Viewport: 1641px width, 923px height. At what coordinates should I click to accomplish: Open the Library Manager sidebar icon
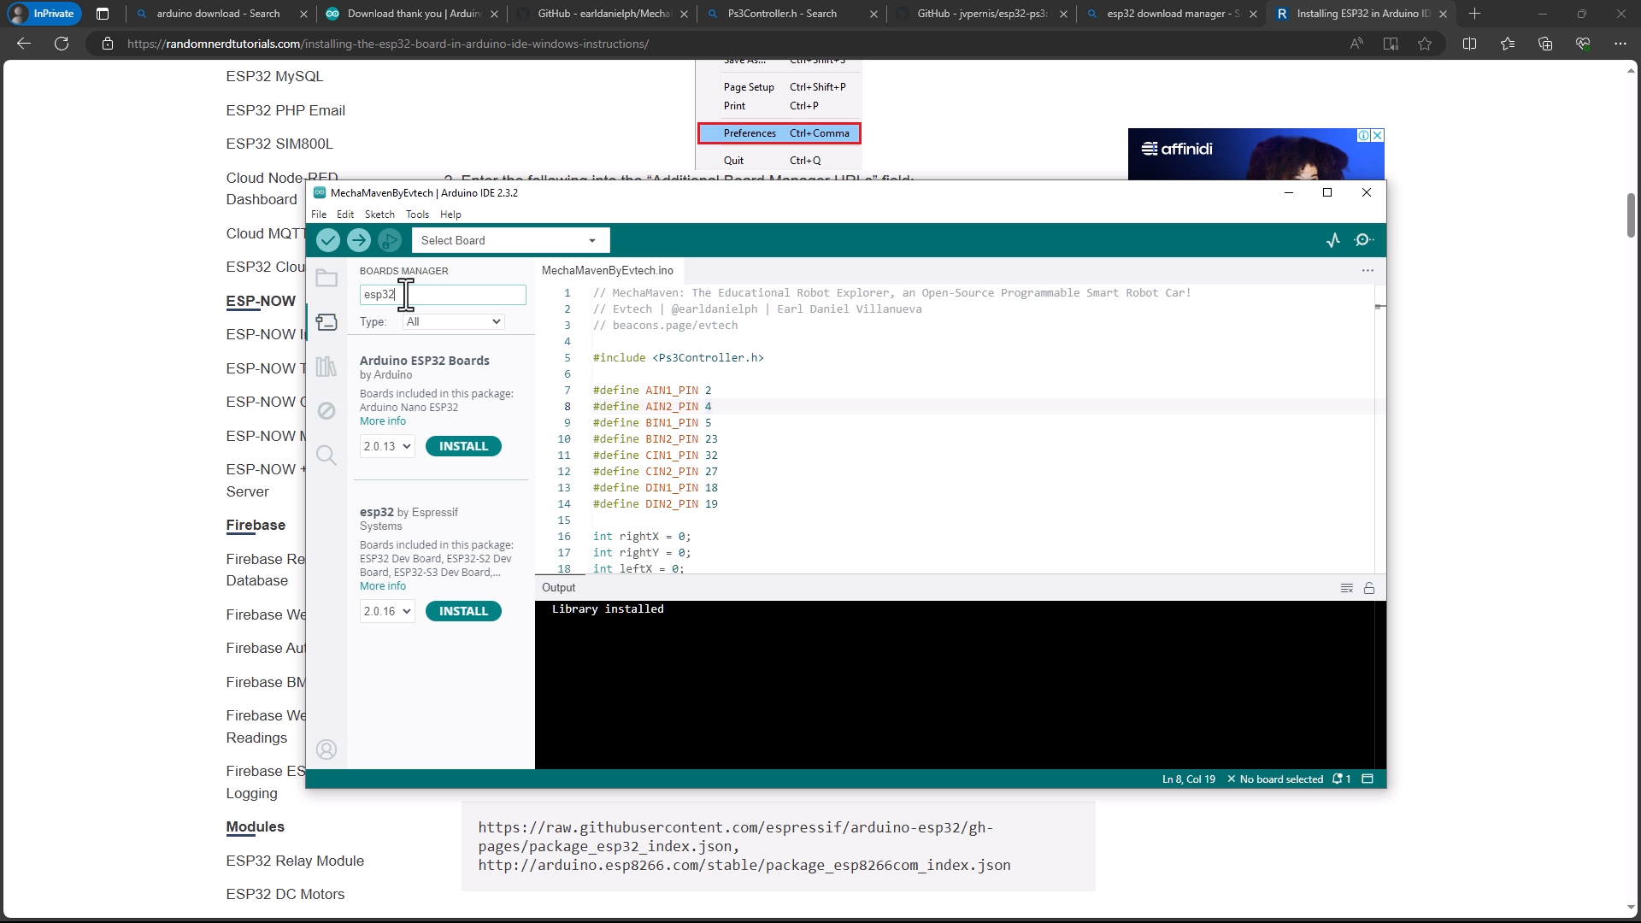tap(326, 367)
